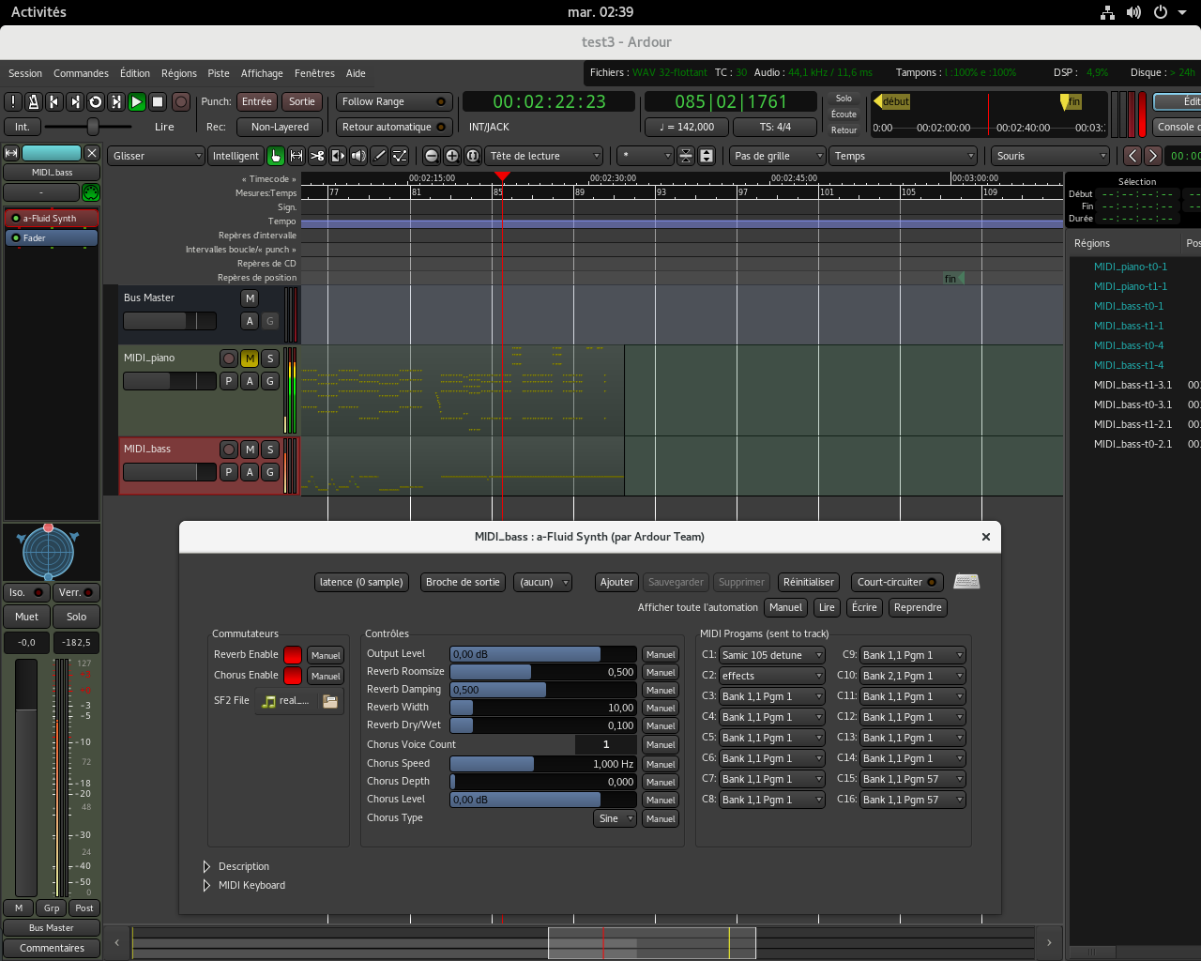The width and height of the screenshot is (1201, 961).
Task: Open the Session menu
Action: pyautogui.click(x=25, y=73)
